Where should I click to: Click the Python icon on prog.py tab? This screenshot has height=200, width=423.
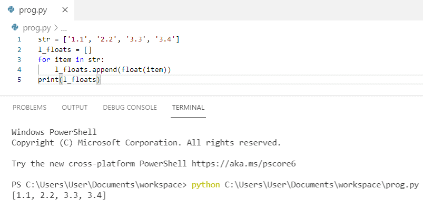[x=11, y=10]
